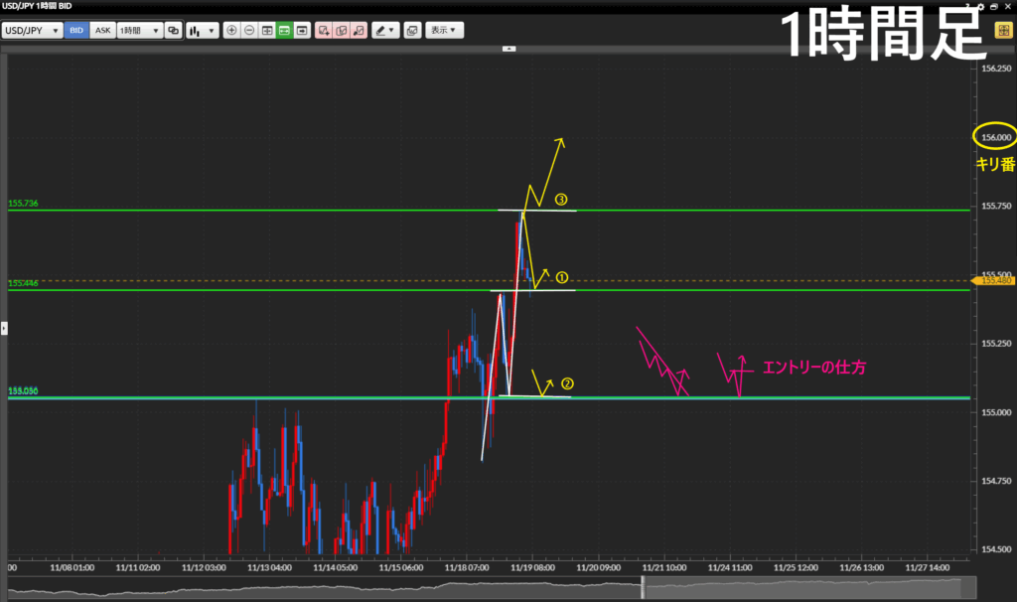Click the zoom in (plus) chart icon
Screen dimensions: 1017x602
231,30
